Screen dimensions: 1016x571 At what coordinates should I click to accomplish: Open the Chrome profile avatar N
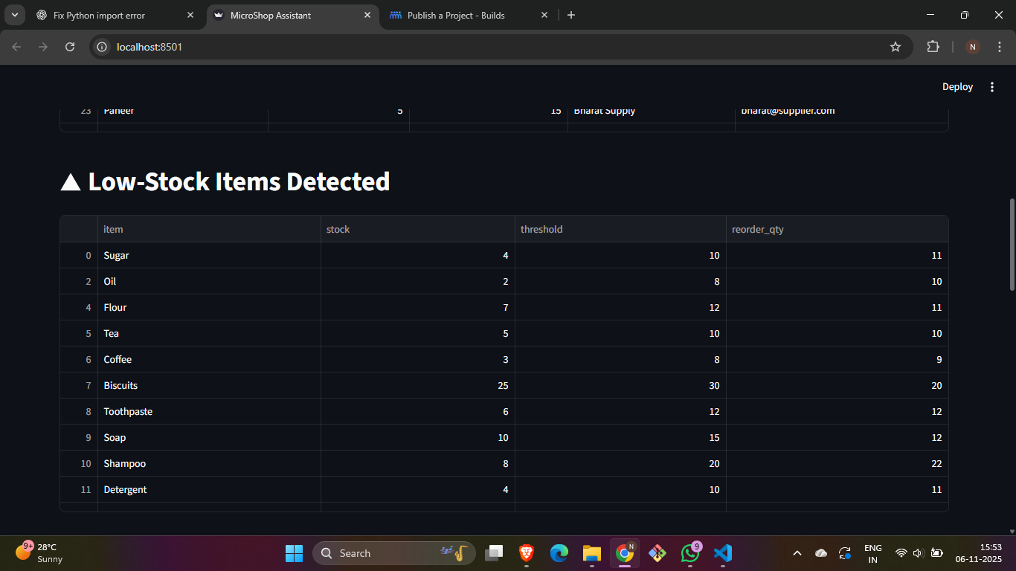click(972, 47)
